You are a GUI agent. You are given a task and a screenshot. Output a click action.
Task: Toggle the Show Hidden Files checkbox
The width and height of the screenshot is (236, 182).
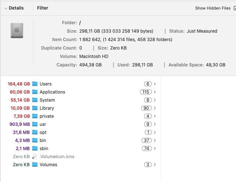[235, 8]
